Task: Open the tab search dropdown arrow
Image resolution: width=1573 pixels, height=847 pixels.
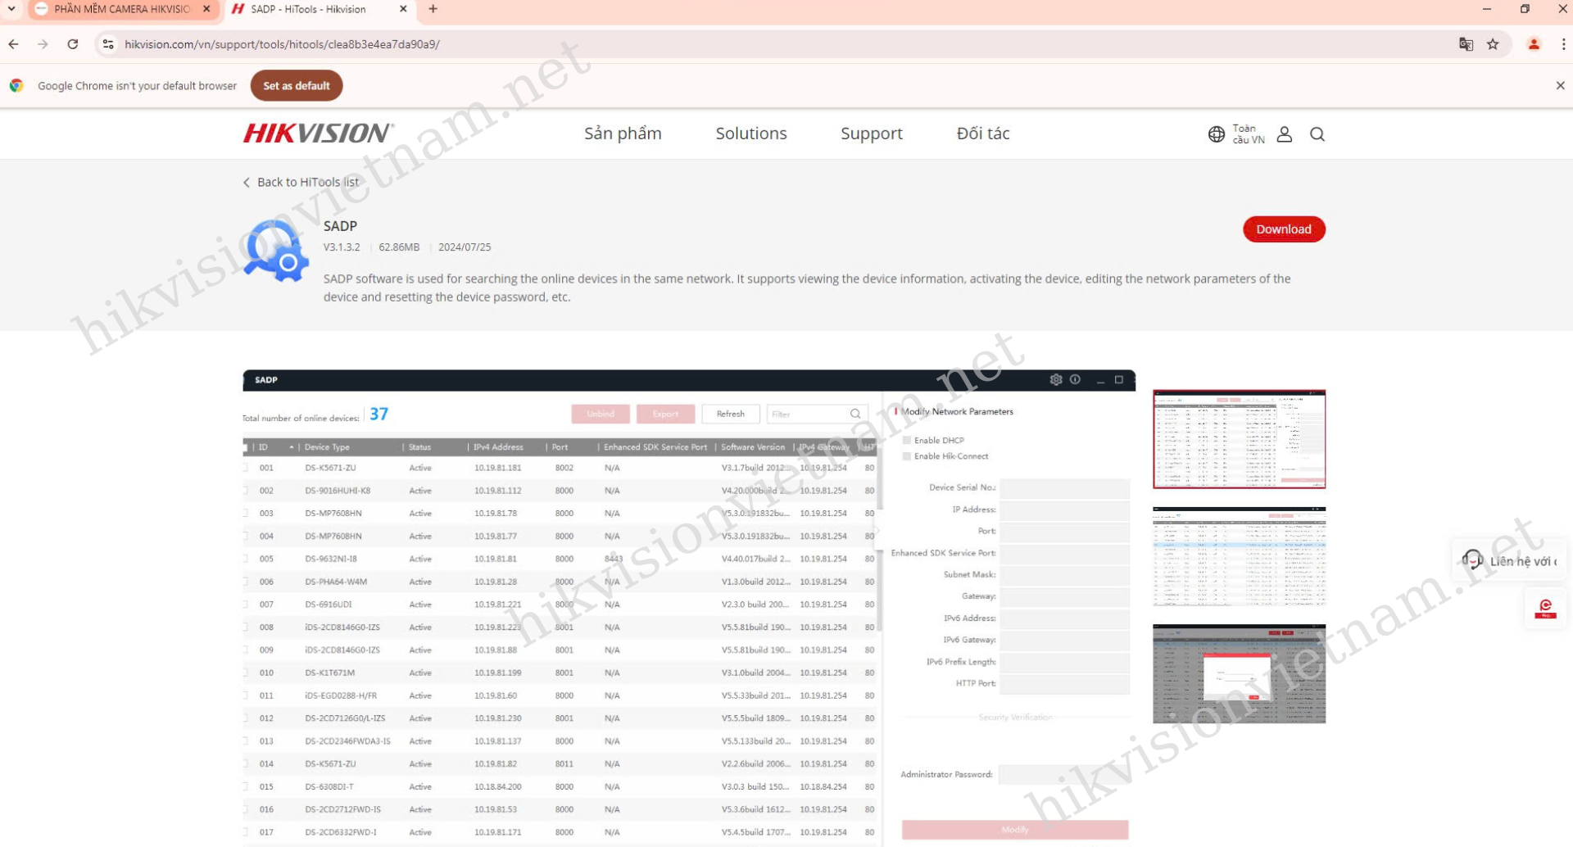Action: click(11, 9)
